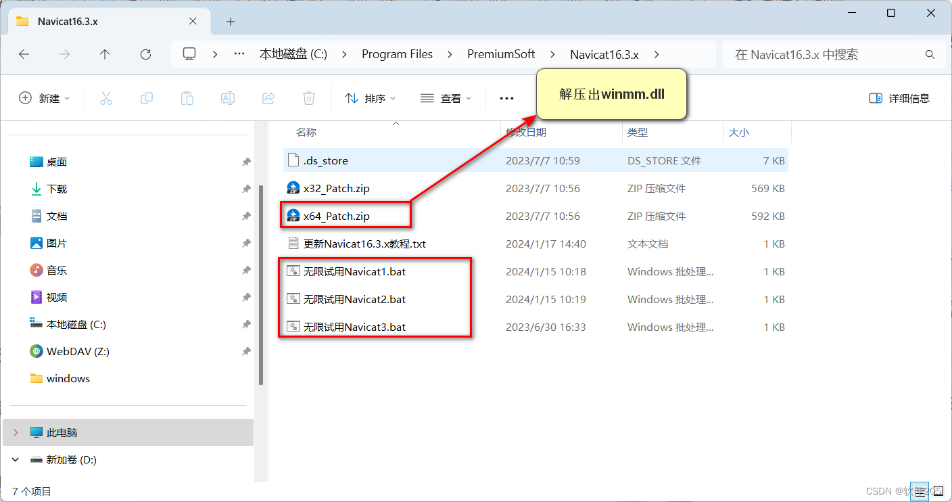The width and height of the screenshot is (952, 502).
Task: Click the 文本文档 type cell
Action: [x=648, y=244]
